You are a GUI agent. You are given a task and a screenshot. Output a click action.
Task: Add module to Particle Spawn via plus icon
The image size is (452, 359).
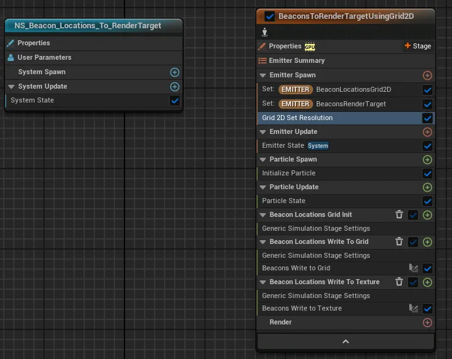tap(427, 160)
